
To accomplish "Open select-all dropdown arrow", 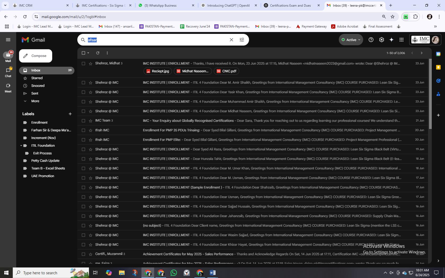I will point(88,53).
